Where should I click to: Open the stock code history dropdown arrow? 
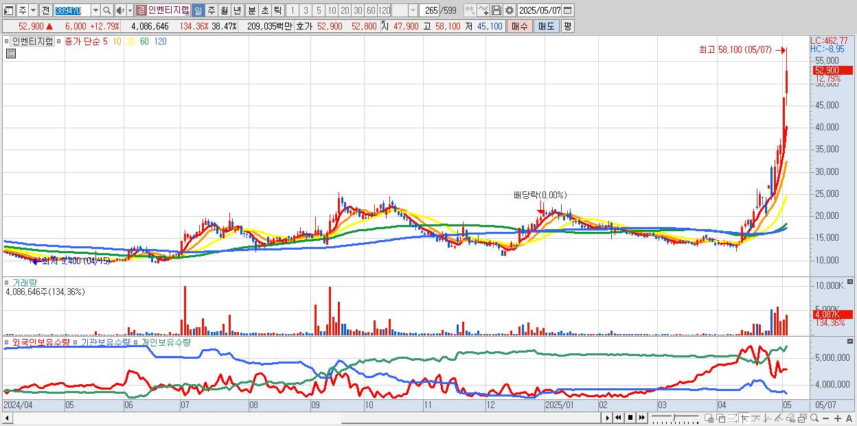click(x=95, y=10)
